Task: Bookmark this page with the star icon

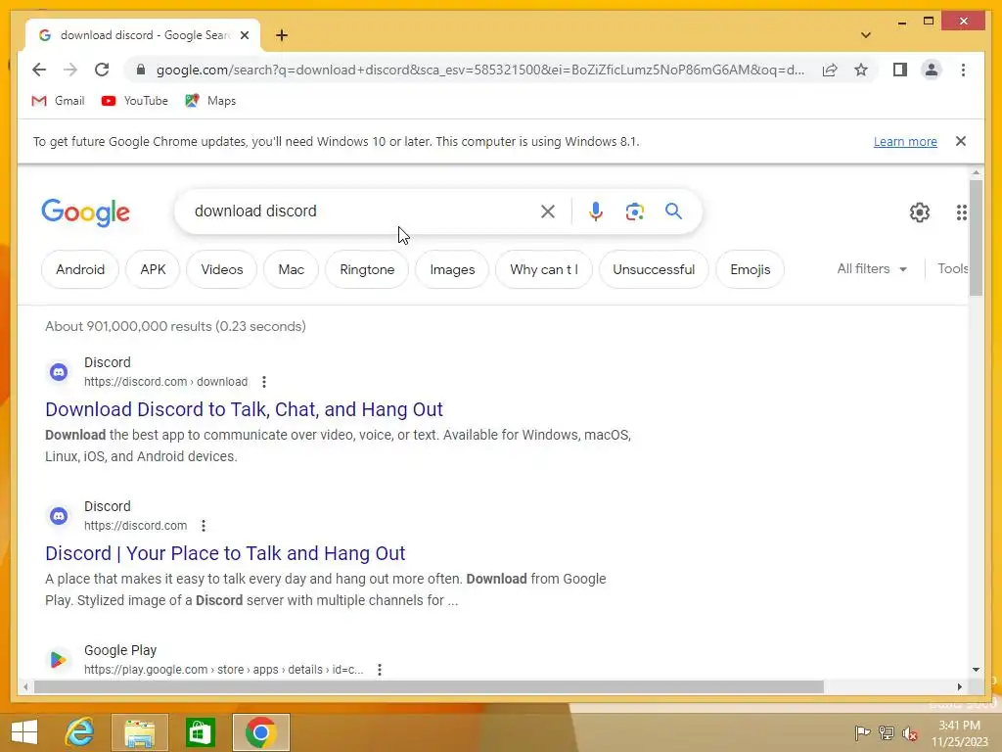Action: 861,70
